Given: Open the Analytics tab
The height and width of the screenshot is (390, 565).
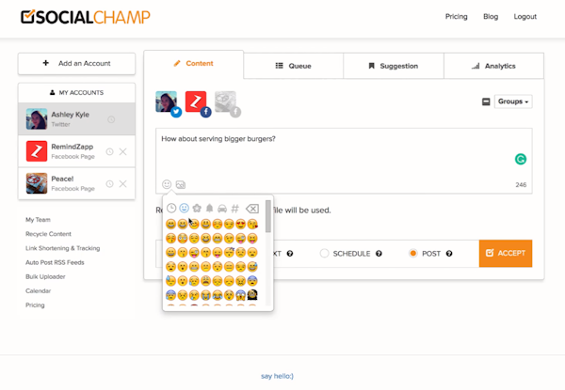Looking at the screenshot, I should click(x=493, y=66).
